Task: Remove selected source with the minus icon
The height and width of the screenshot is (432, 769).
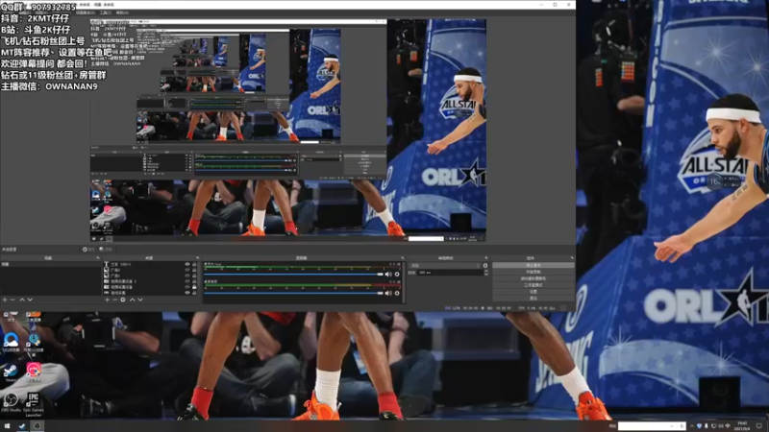Action: click(114, 300)
